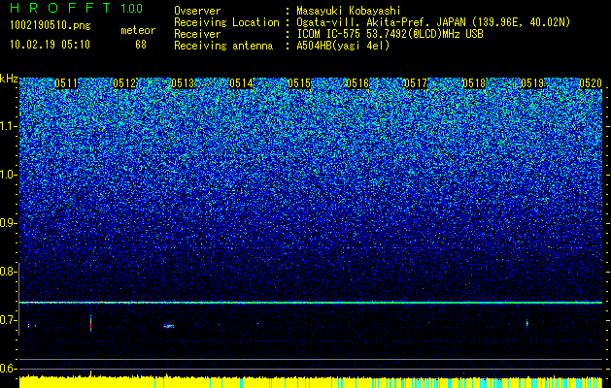611x388 pixels.
Task: Click the 0511 time marker
Action: (66, 83)
